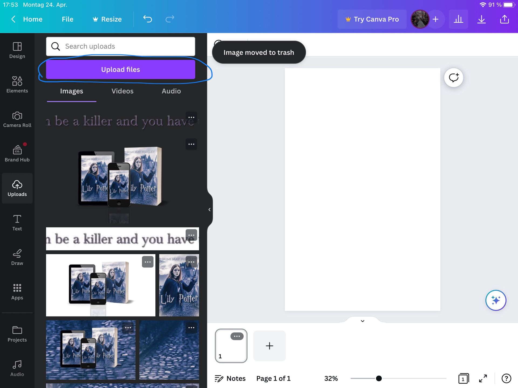Select the Uploads sidebar item
Image resolution: width=518 pixels, height=388 pixels.
17,188
